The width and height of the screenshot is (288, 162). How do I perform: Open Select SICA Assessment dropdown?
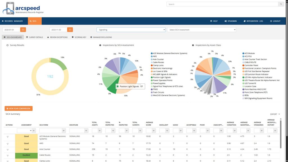point(201,30)
